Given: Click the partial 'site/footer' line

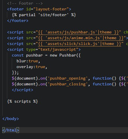Looking at the screenshot, I should click(x=44, y=15).
